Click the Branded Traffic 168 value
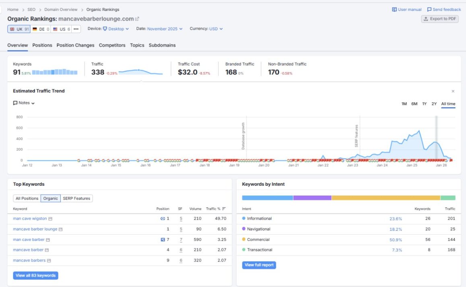Screen dimensions: 466x287 pyautogui.click(x=231, y=72)
